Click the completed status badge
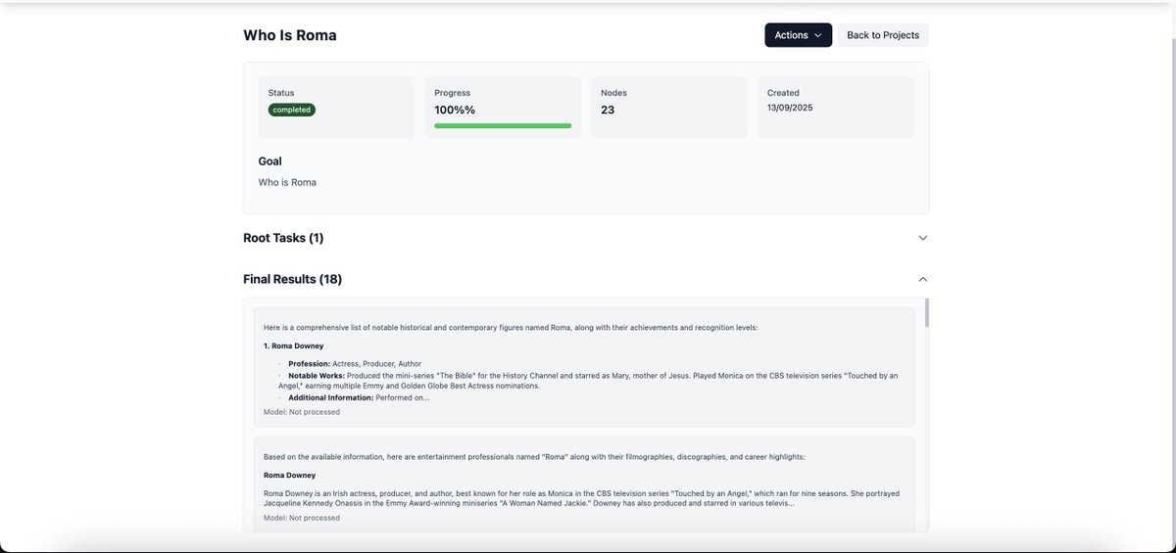The image size is (1176, 553). pyautogui.click(x=292, y=110)
